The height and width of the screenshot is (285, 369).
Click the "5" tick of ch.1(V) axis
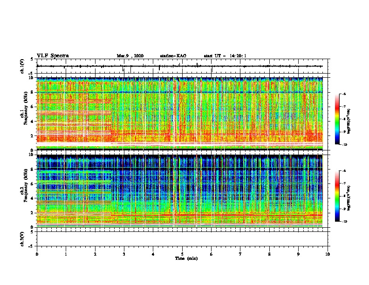click(x=33, y=59)
